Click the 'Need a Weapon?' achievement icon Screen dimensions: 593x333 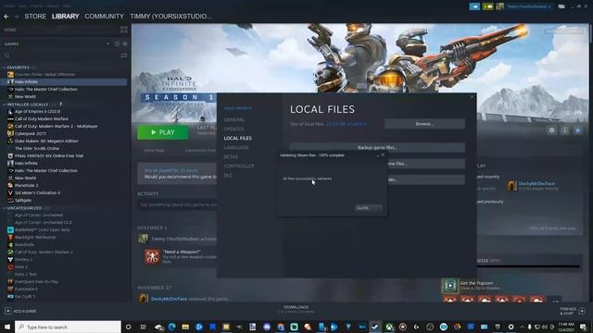[x=152, y=257]
